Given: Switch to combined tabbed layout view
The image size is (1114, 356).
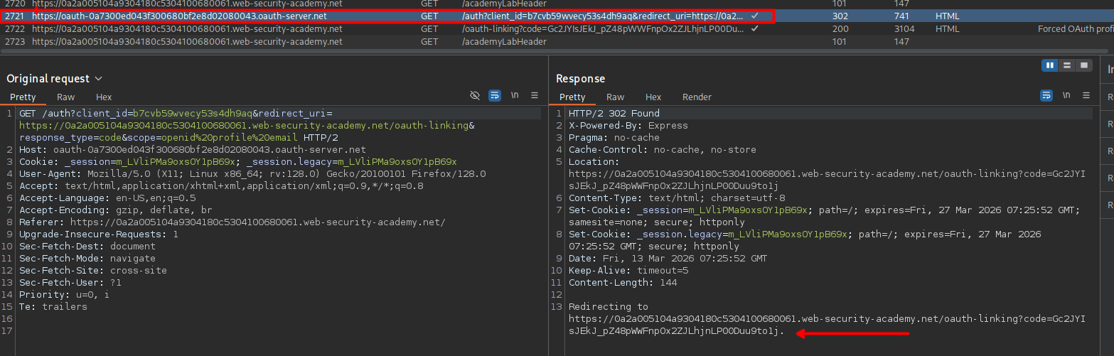Looking at the screenshot, I should click(1083, 65).
